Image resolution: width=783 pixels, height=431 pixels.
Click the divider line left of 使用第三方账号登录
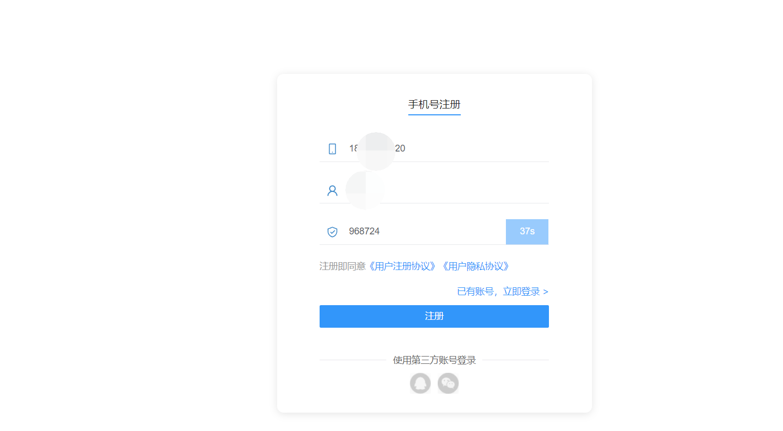[353, 360]
